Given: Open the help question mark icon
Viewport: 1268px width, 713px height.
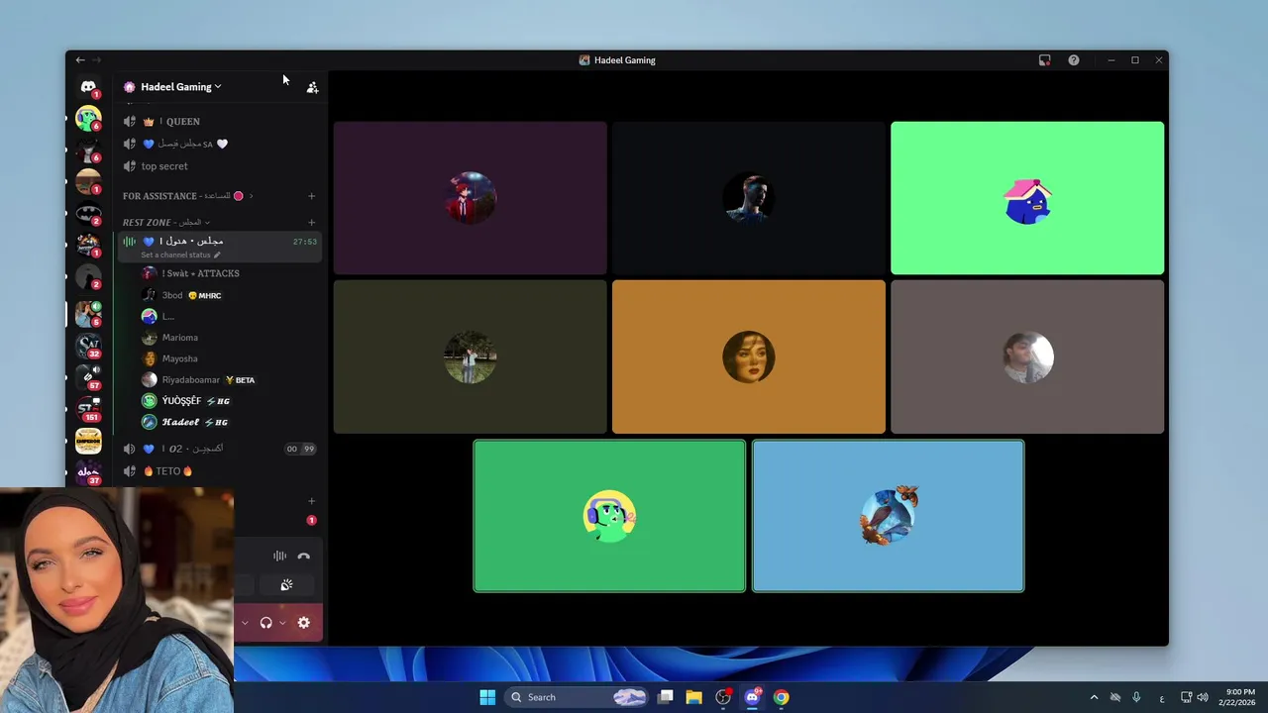Looking at the screenshot, I should click(1073, 60).
